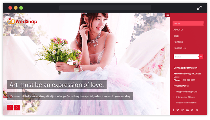Click the red window close dot
The height and width of the screenshot is (120, 210).
tap(10, 8)
